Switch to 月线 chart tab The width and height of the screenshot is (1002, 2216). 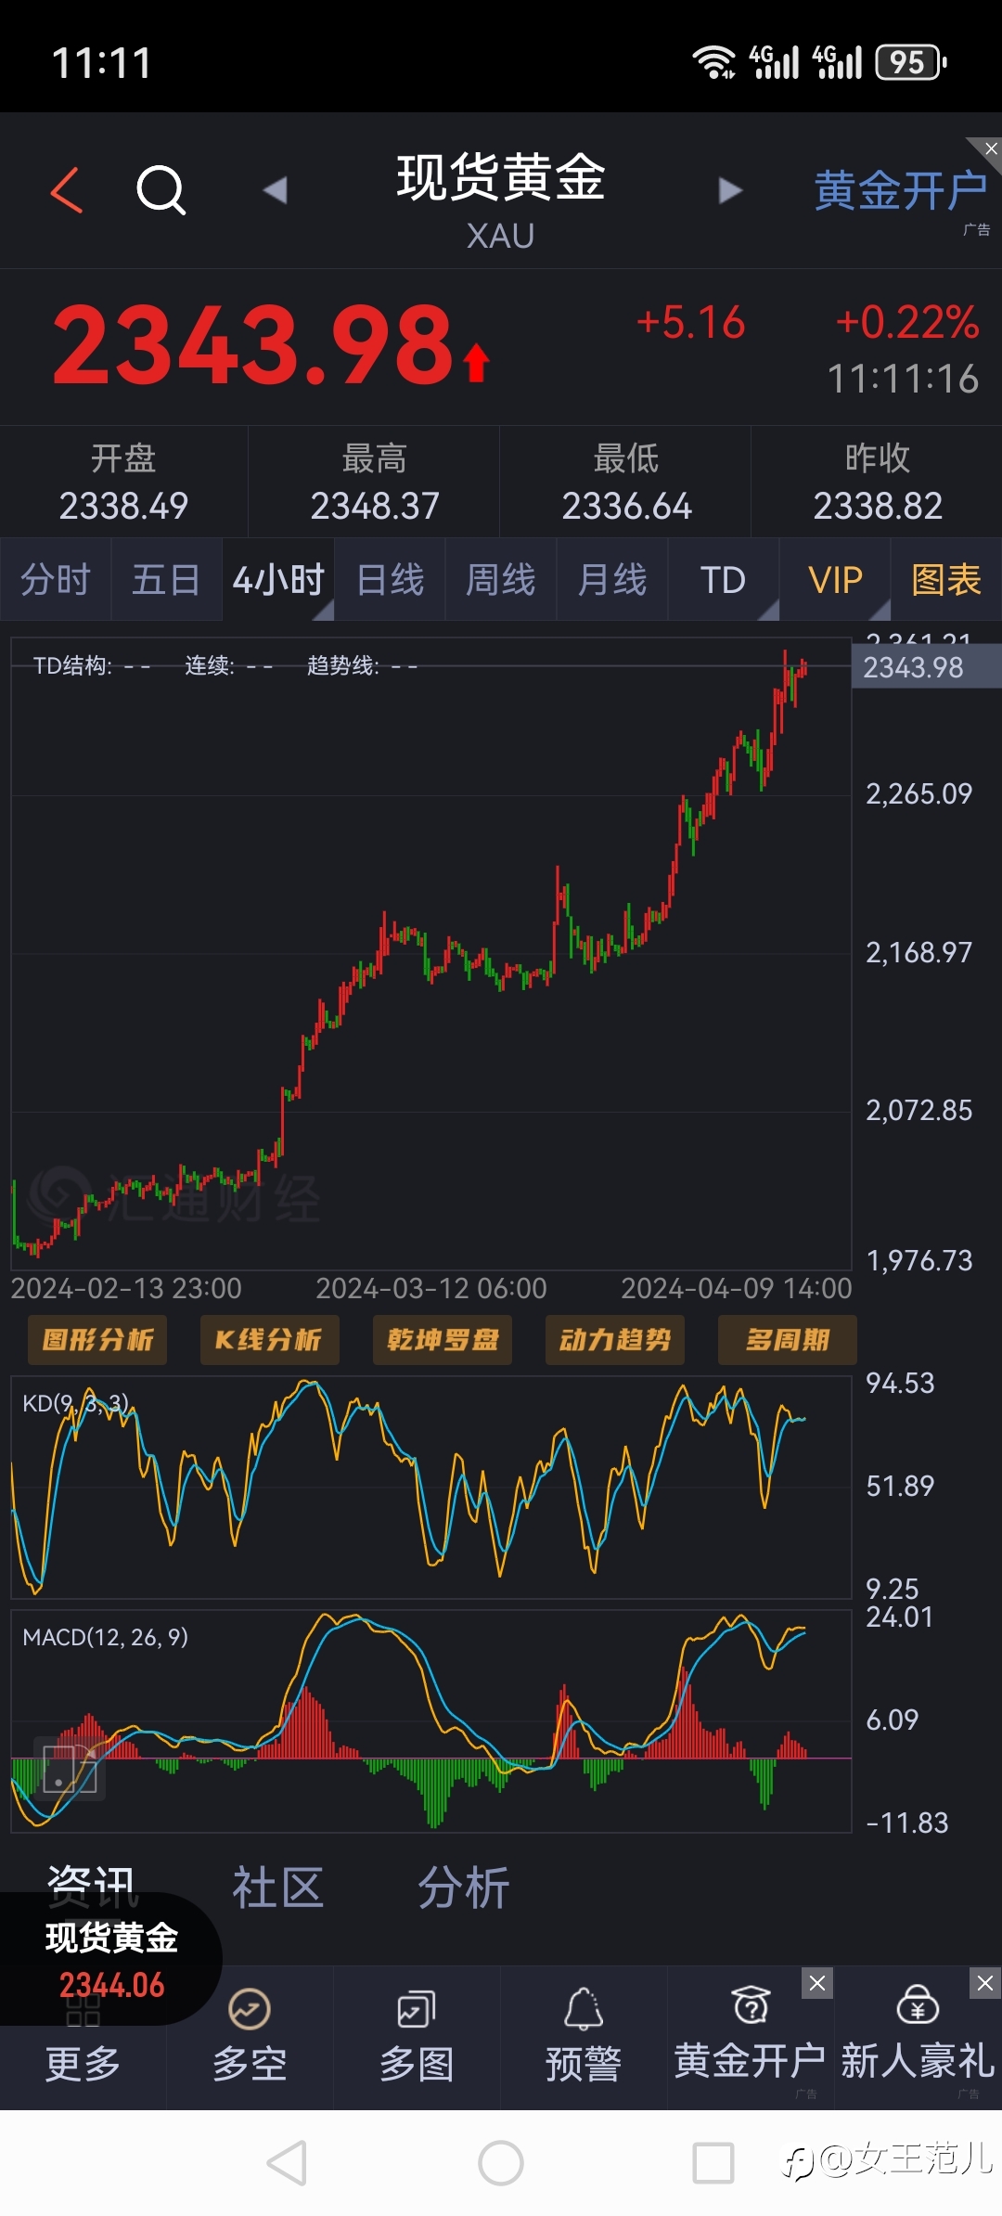click(612, 580)
